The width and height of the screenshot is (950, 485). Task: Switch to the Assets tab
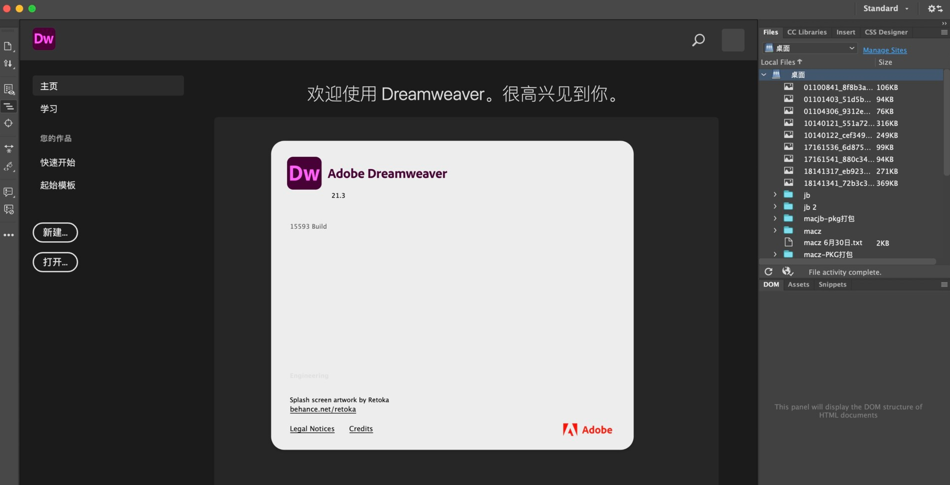(798, 284)
